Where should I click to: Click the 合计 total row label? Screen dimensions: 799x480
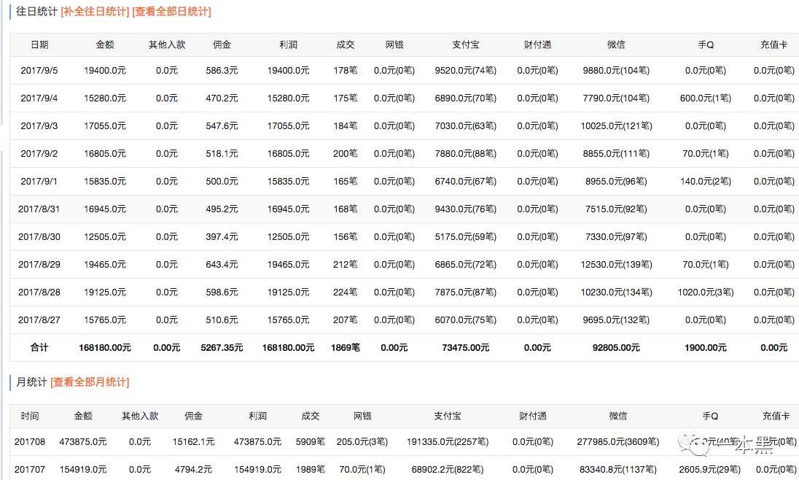pos(39,348)
